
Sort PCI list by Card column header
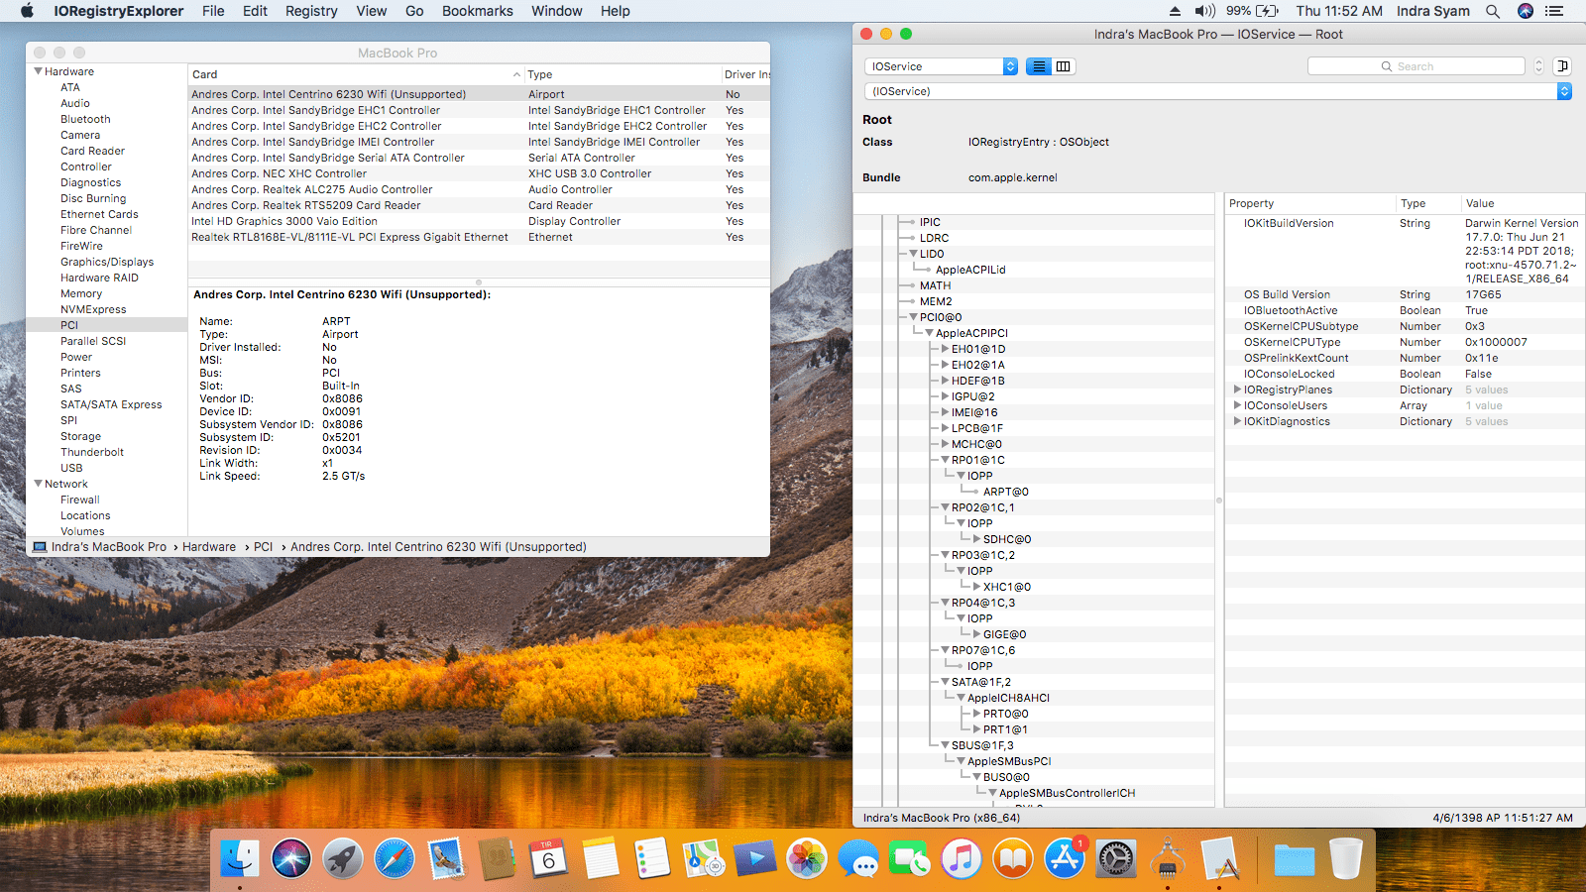[x=356, y=74]
